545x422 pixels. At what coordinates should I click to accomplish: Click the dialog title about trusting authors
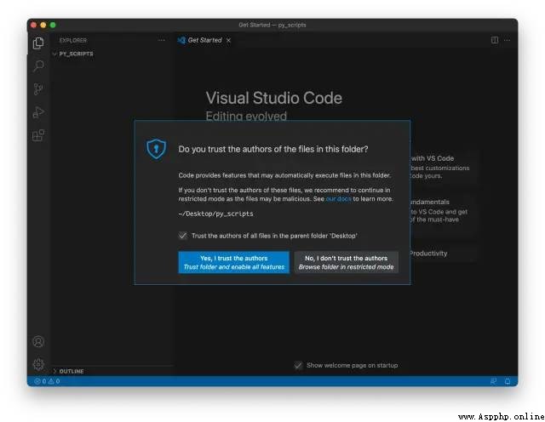tap(273, 150)
